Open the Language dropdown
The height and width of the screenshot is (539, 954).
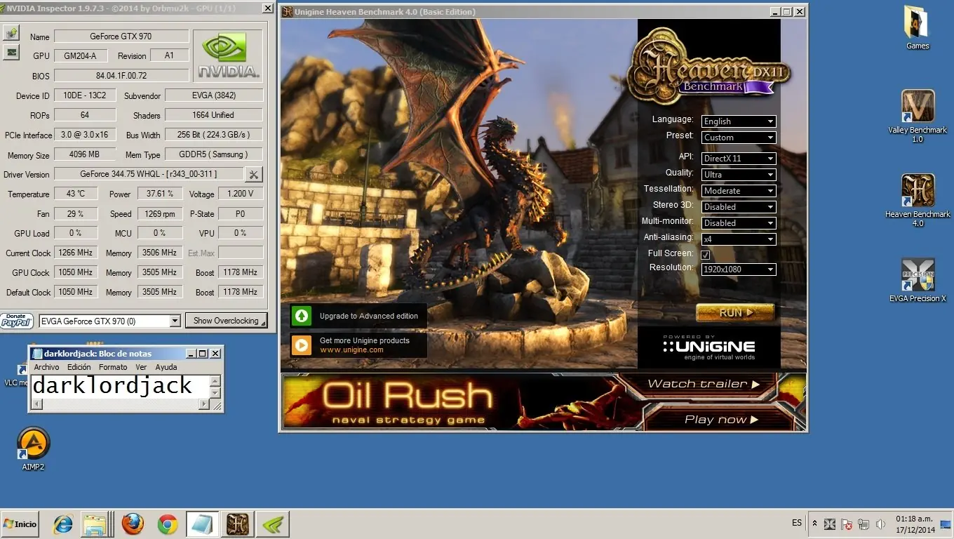point(739,121)
